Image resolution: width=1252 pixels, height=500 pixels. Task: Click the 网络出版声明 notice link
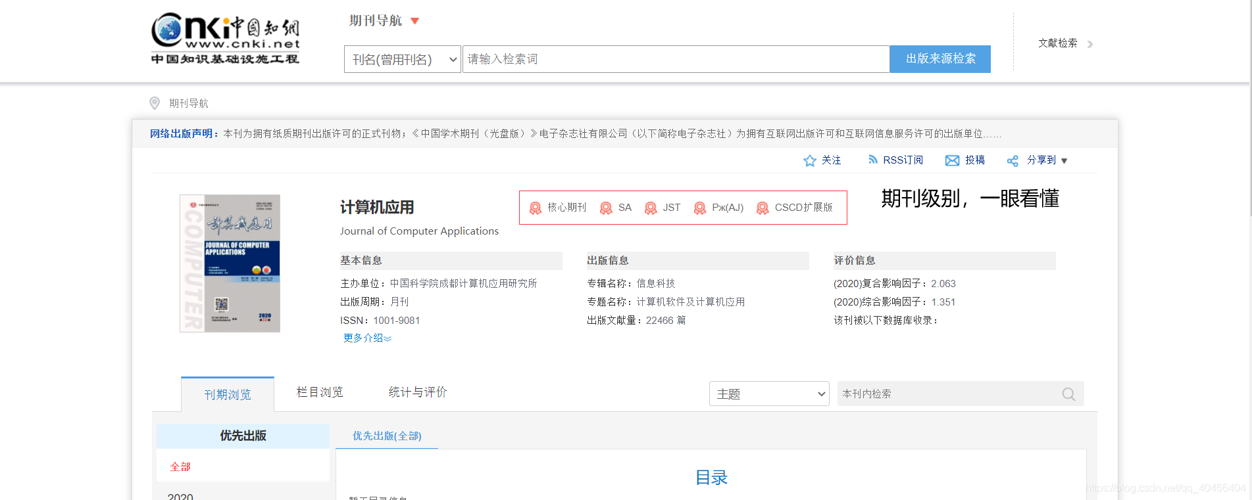tap(184, 133)
